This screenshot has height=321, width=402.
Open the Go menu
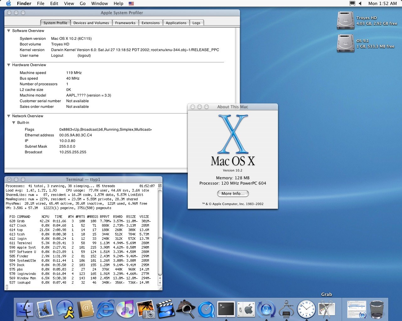[83, 3]
